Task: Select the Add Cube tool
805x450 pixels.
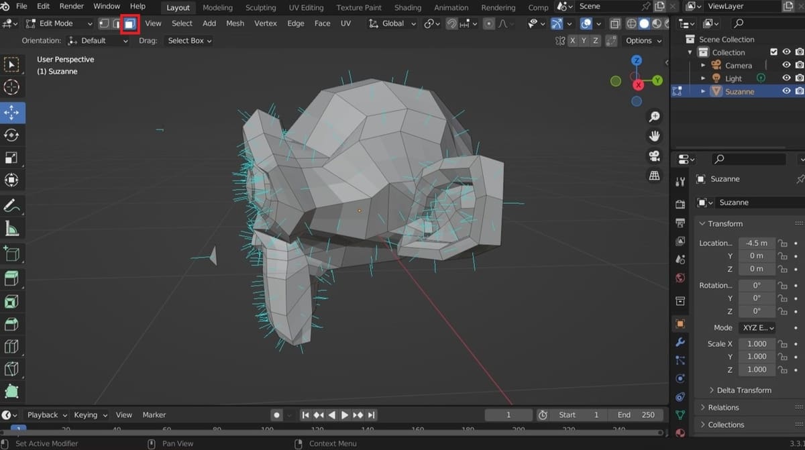Action: [x=11, y=254]
